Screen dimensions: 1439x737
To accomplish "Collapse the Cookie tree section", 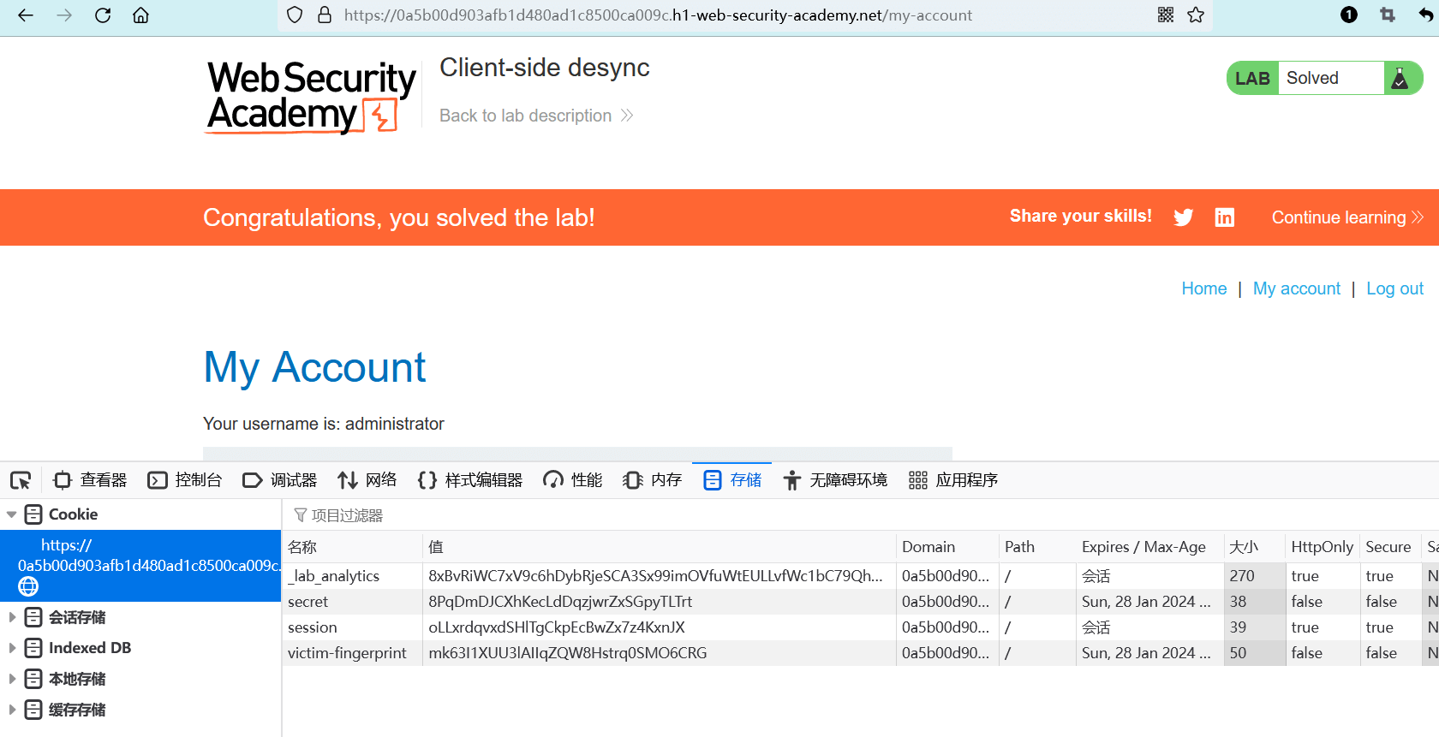I will (x=12, y=514).
